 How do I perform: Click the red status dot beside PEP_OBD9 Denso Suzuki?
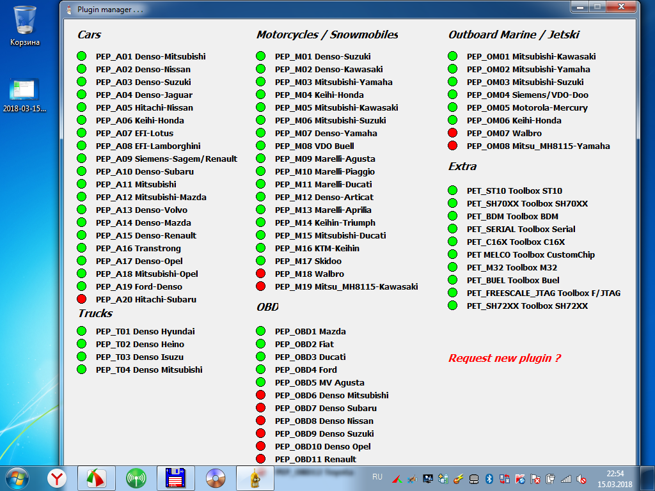click(x=261, y=433)
